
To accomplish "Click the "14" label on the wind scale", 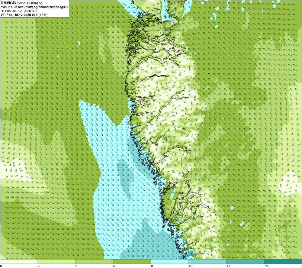I will 266,266.
